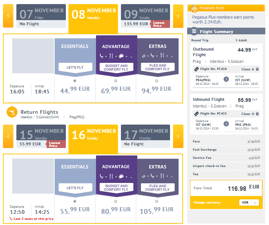Viewport: 269px width, 225px height.
Task: Click inbound flight arrow between IST and PRG
Action: (x=226, y=123)
